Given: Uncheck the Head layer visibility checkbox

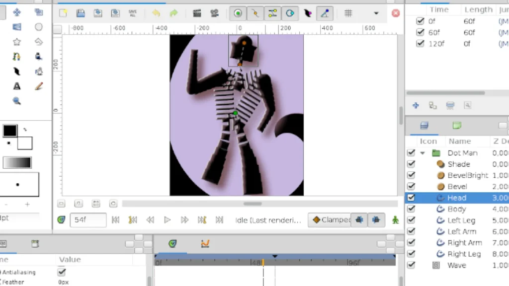Looking at the screenshot, I should coord(411,198).
